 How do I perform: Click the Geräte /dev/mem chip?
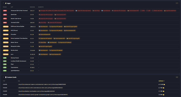click(157, 10)
